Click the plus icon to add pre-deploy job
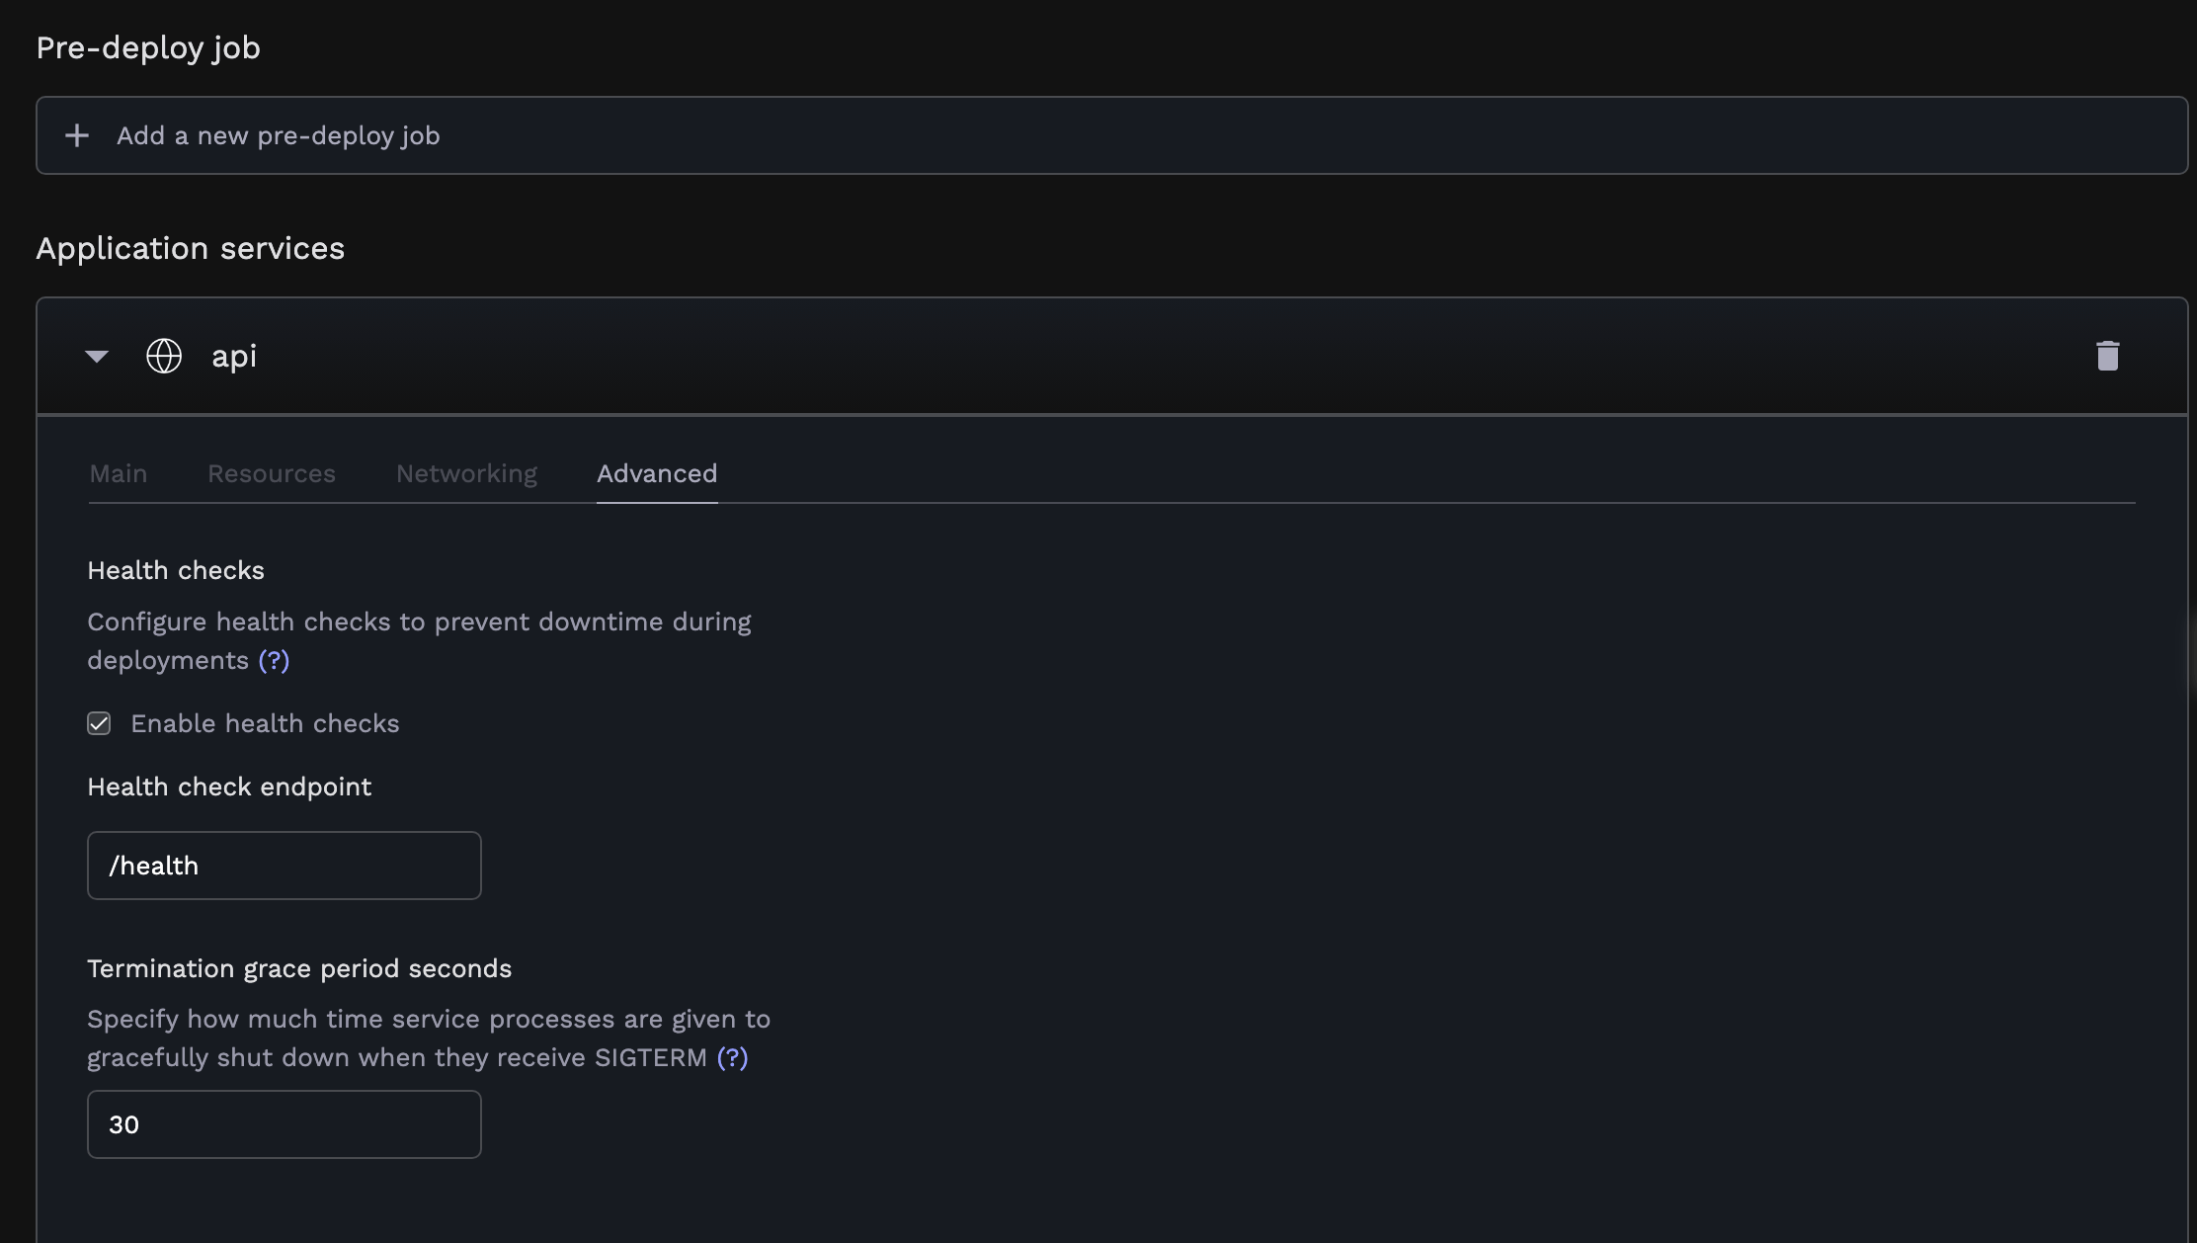 pos(76,135)
